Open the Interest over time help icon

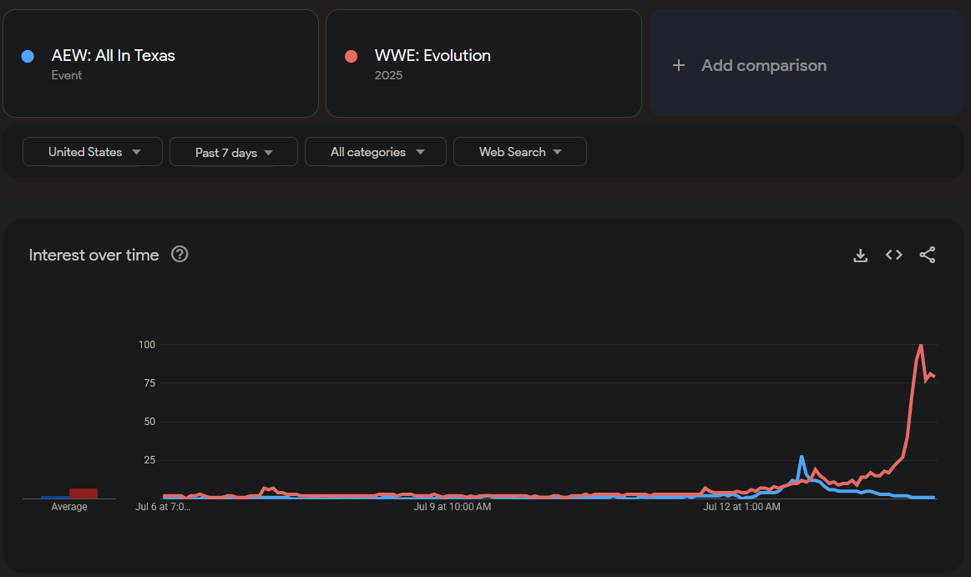coord(180,254)
